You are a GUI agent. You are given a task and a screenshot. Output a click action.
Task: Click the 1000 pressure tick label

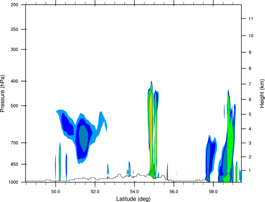pyautogui.click(x=13, y=182)
